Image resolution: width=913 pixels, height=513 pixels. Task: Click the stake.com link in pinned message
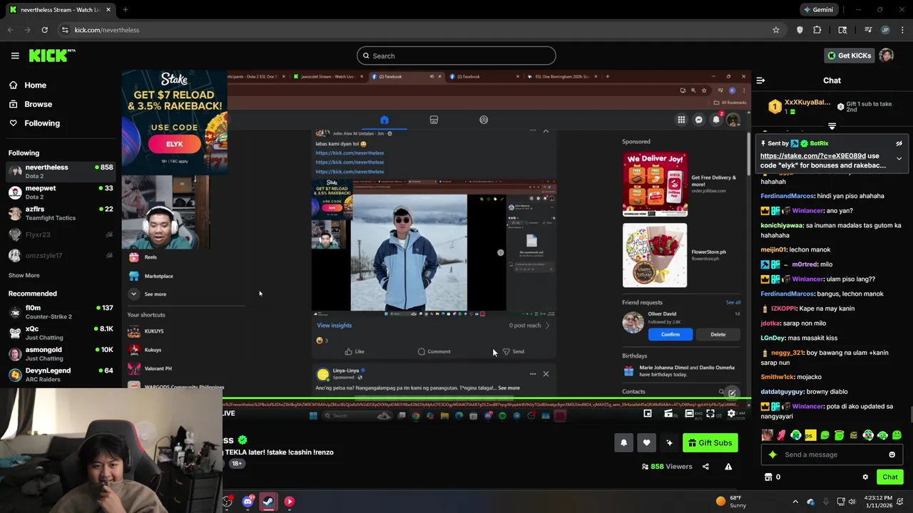coord(813,156)
